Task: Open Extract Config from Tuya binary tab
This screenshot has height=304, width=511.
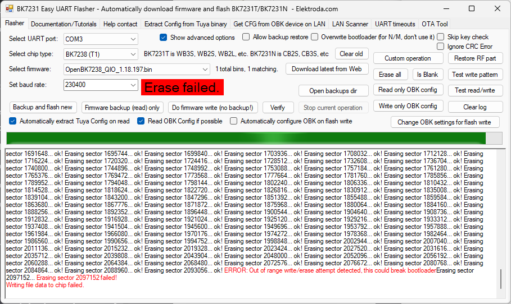Action: [x=186, y=24]
